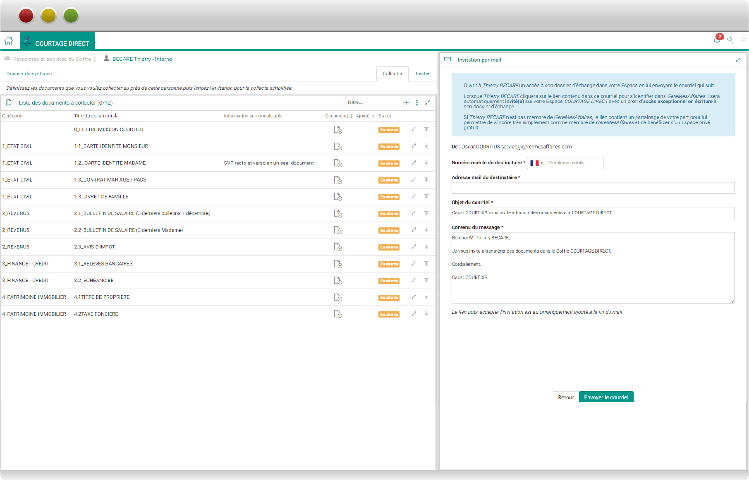Delete the 2.2_BULLETIN DE SALAIRE row
This screenshot has height=480, width=749.
tap(426, 230)
